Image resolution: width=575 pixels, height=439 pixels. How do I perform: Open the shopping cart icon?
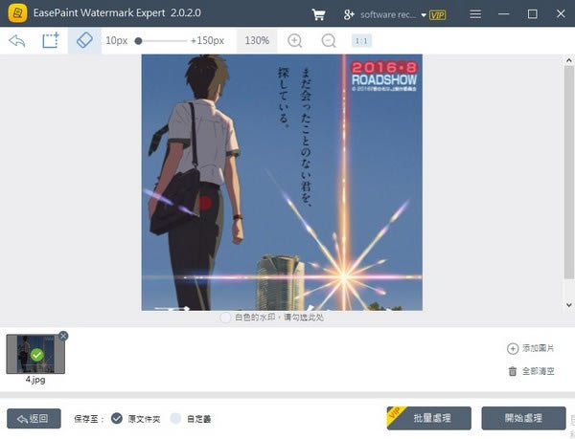coord(318,14)
